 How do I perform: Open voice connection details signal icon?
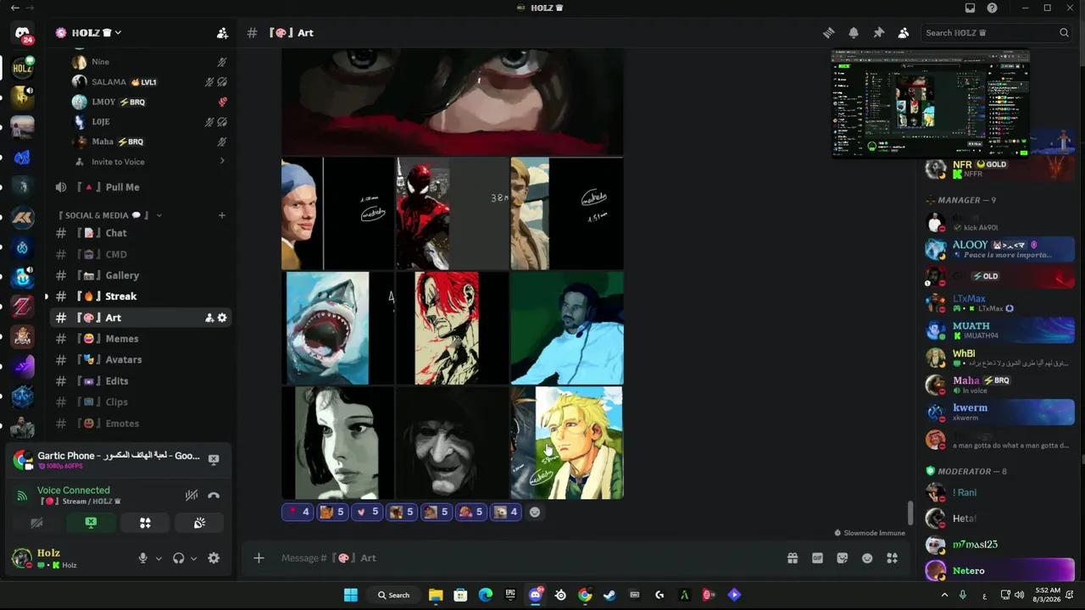pyautogui.click(x=22, y=496)
